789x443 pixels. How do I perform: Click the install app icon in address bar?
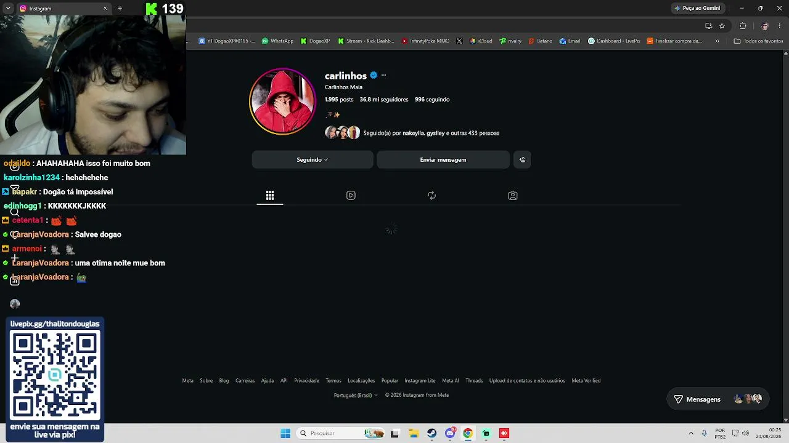708,26
